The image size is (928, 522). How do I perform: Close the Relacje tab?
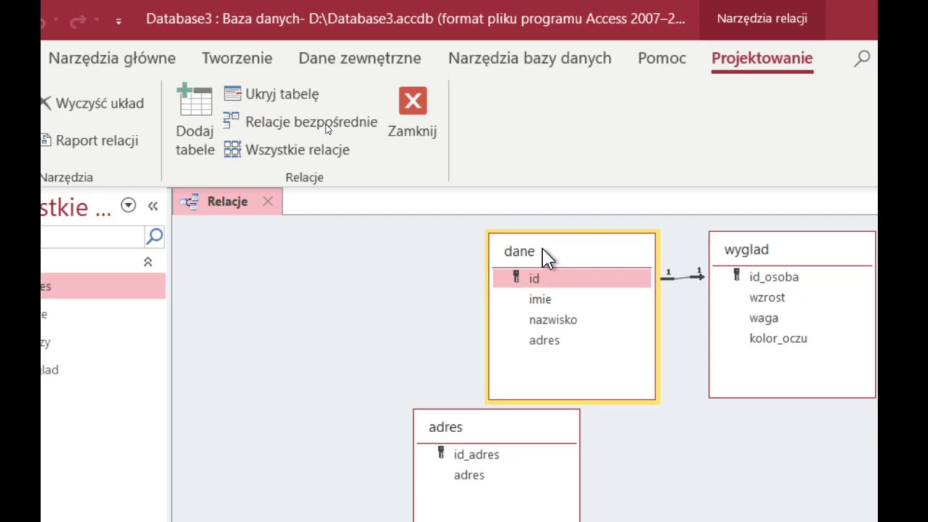click(x=268, y=202)
